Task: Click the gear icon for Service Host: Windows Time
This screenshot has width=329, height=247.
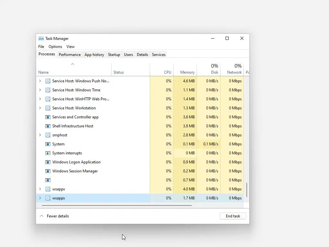Action: coord(48,90)
